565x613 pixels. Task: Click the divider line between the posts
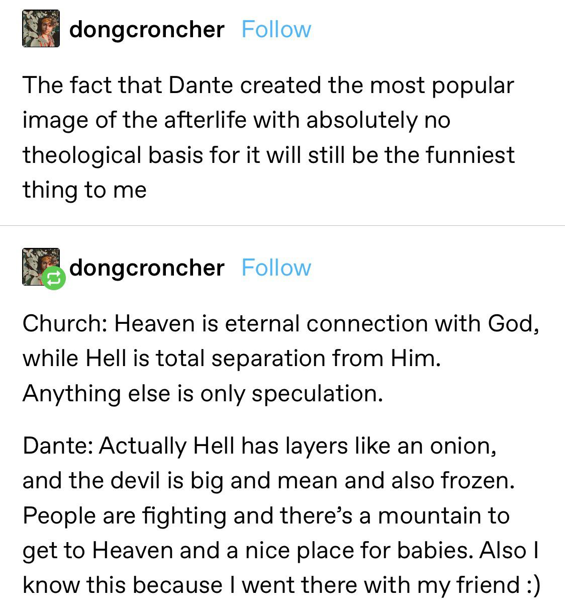282,226
